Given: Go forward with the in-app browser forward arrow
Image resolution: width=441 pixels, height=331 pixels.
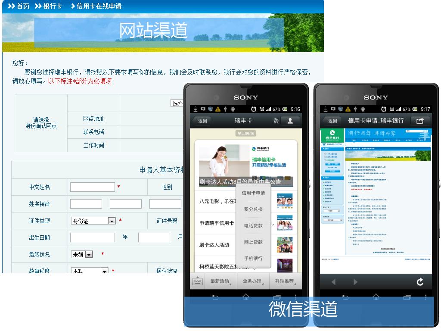Looking at the screenshot, I should point(355,282).
